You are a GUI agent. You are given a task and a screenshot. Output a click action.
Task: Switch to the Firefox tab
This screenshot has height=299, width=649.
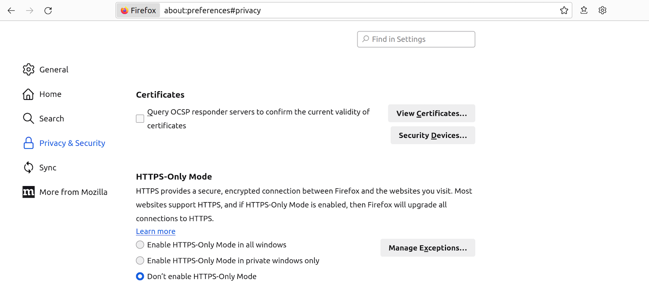138,10
